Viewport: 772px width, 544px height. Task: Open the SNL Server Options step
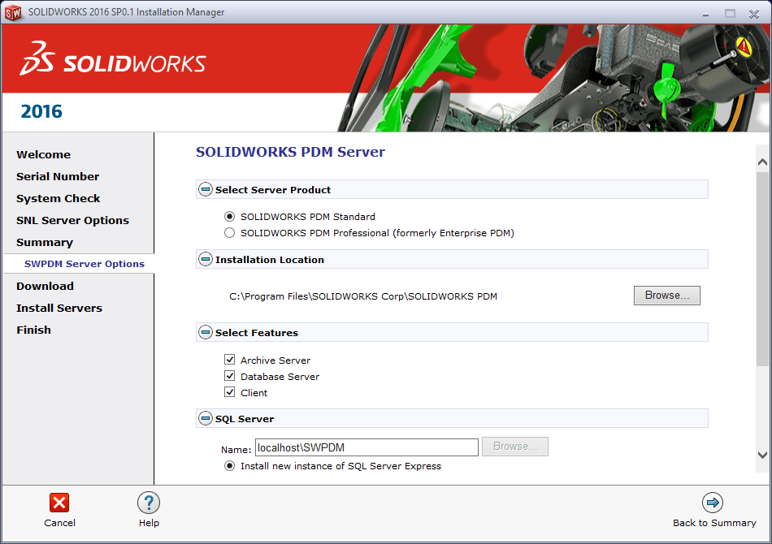(x=72, y=220)
